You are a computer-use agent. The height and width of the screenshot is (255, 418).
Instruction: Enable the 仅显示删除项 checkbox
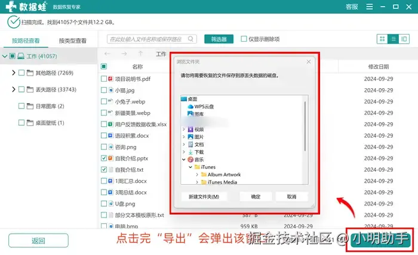[244, 39]
